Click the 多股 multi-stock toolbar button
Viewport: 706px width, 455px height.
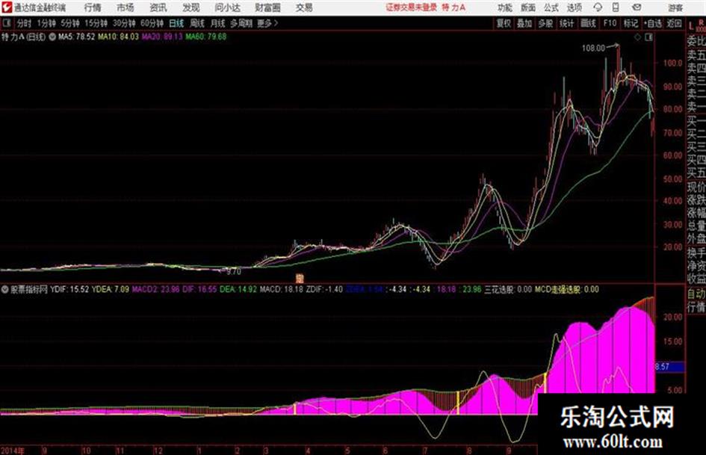click(x=545, y=23)
